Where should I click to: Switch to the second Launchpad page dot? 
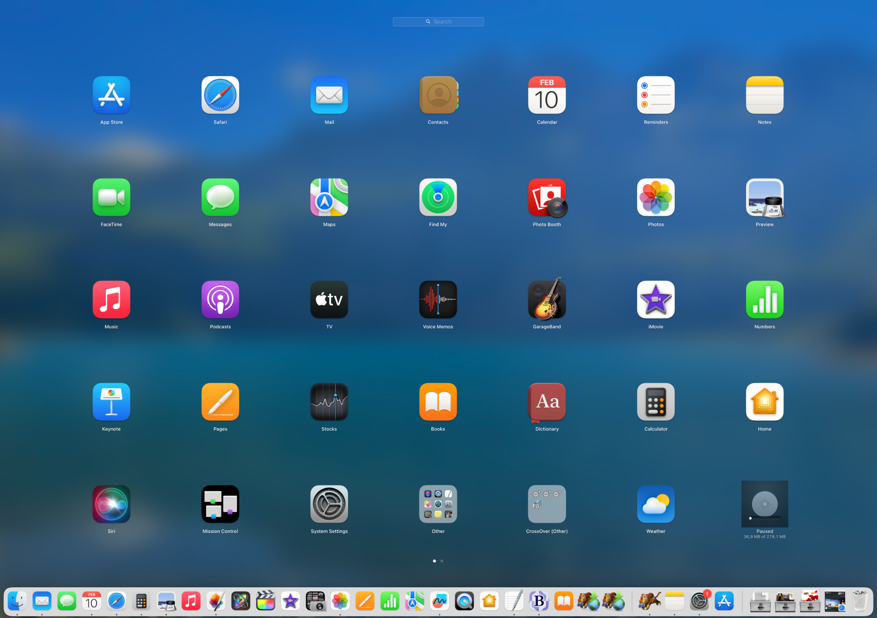coord(442,561)
